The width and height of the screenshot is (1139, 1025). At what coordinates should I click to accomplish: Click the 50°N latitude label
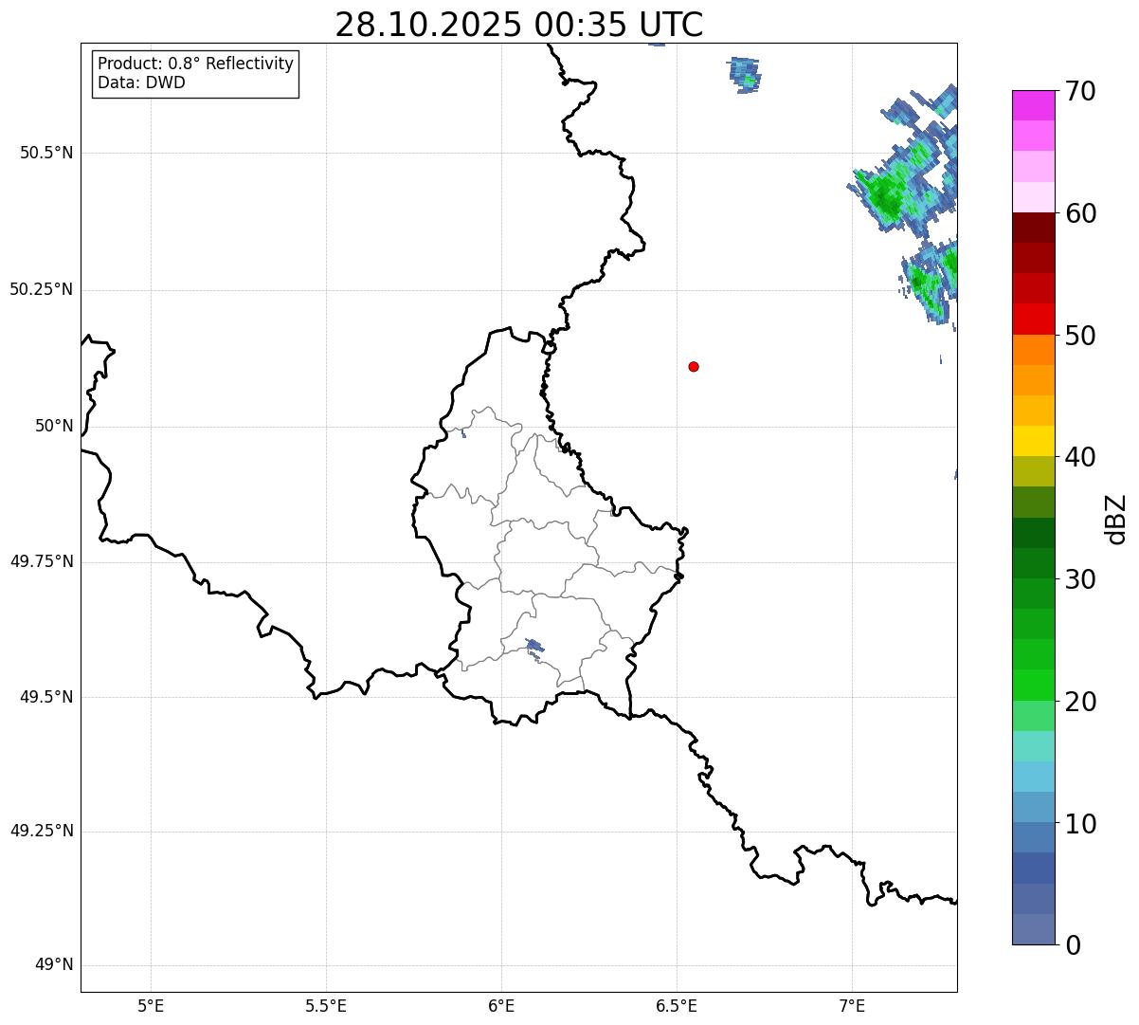[54, 426]
